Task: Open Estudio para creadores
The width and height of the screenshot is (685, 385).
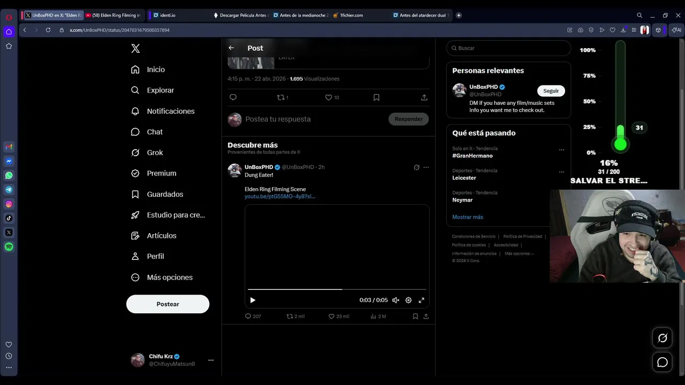Action: click(168, 215)
